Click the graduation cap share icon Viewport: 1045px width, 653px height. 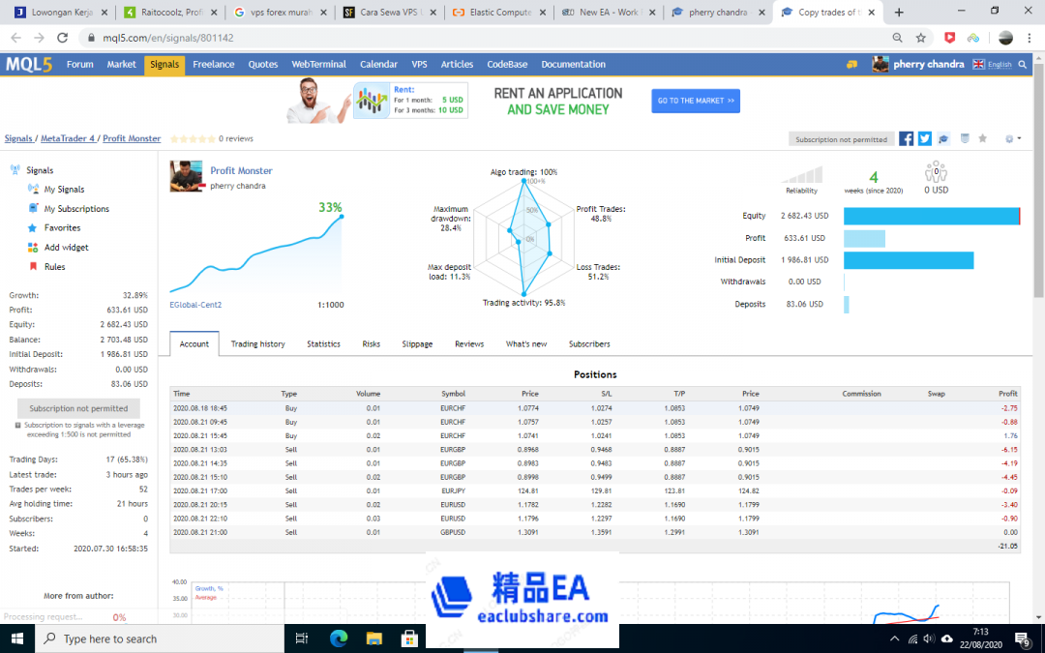[x=943, y=139]
